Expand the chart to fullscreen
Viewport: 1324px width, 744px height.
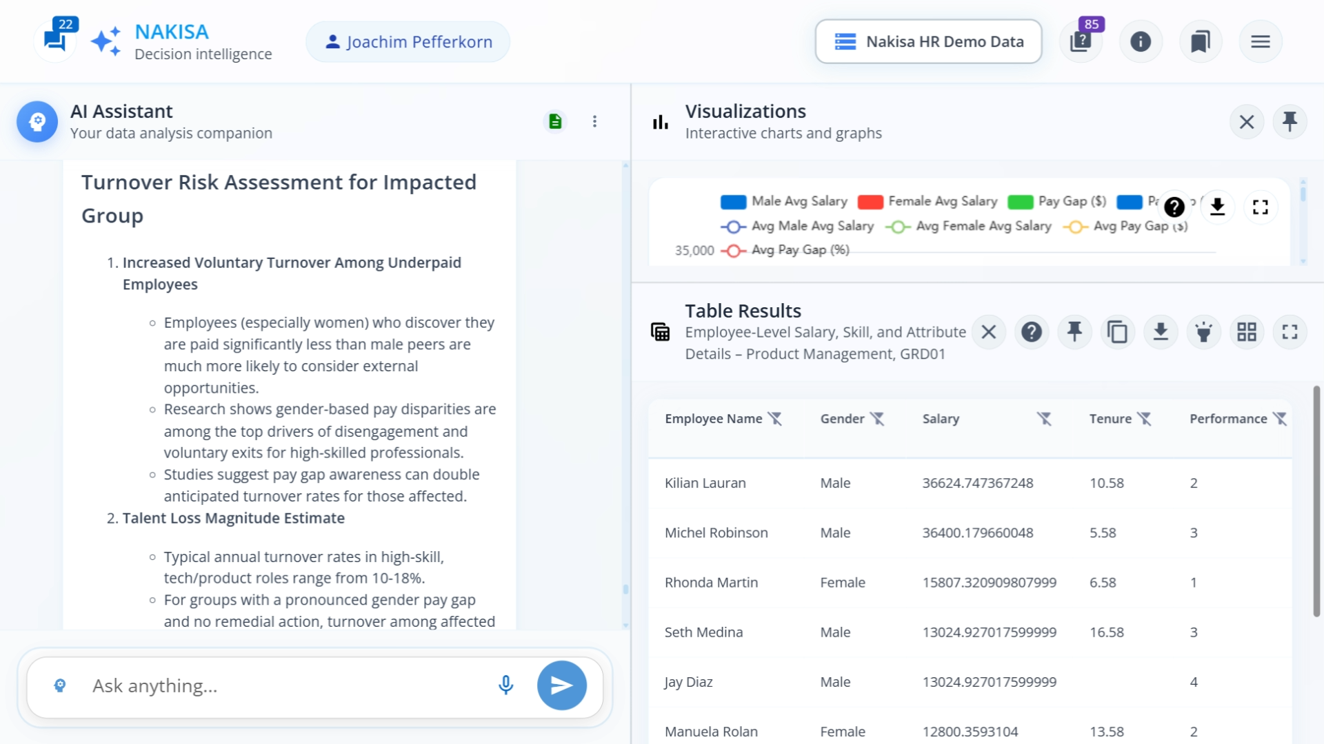tap(1261, 207)
